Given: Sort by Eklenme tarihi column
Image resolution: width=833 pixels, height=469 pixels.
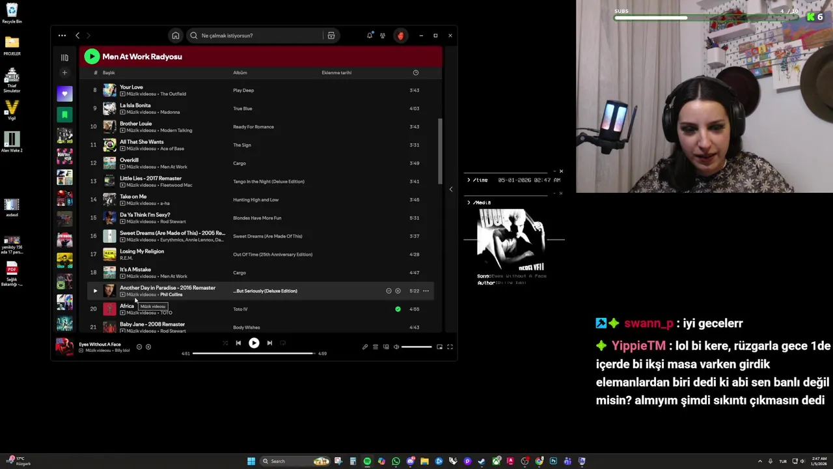Looking at the screenshot, I should point(336,73).
